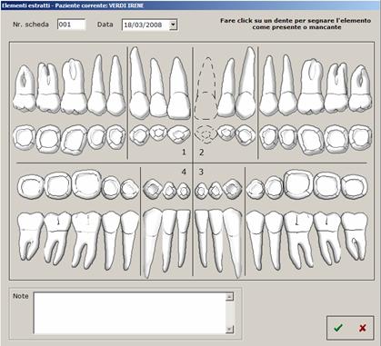Click the Note scrollbar up arrow
The width and height of the screenshot is (381, 346).
[x=230, y=297]
